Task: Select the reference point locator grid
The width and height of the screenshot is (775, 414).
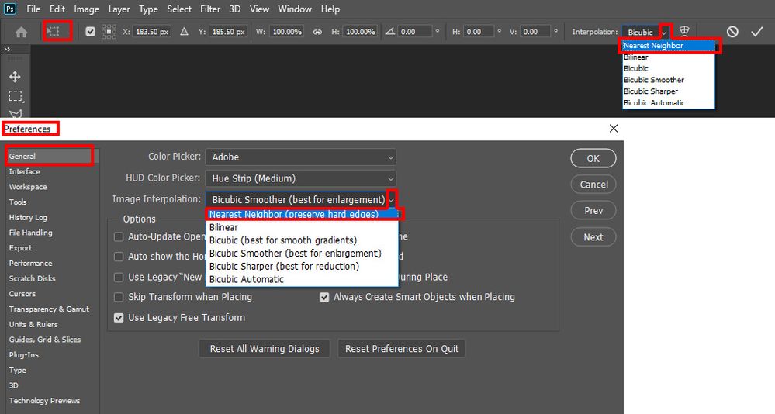Action: [109, 32]
